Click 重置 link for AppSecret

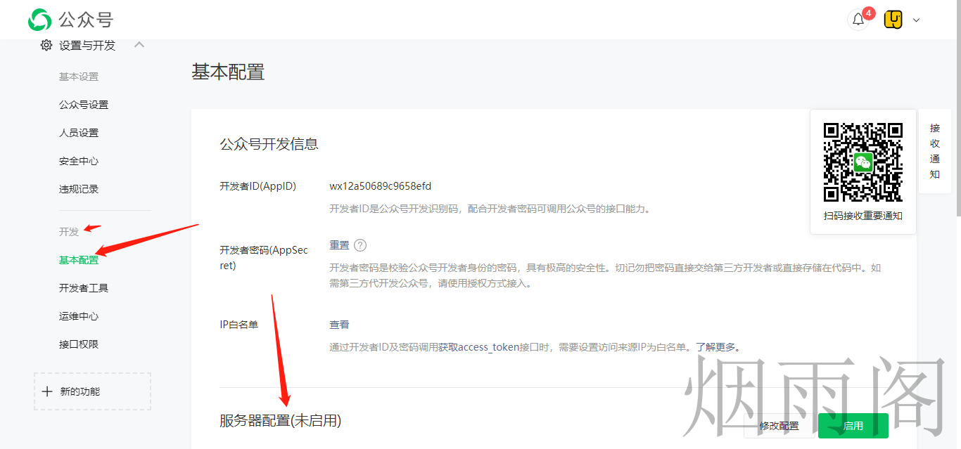(339, 245)
